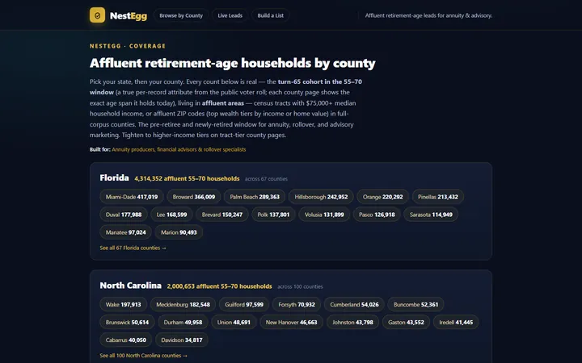Select Wake 197,913 county chip

coord(123,304)
